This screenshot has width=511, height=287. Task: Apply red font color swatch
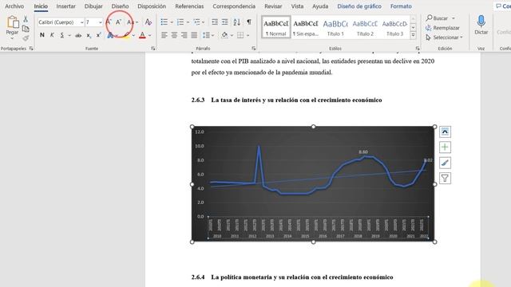[x=142, y=35]
